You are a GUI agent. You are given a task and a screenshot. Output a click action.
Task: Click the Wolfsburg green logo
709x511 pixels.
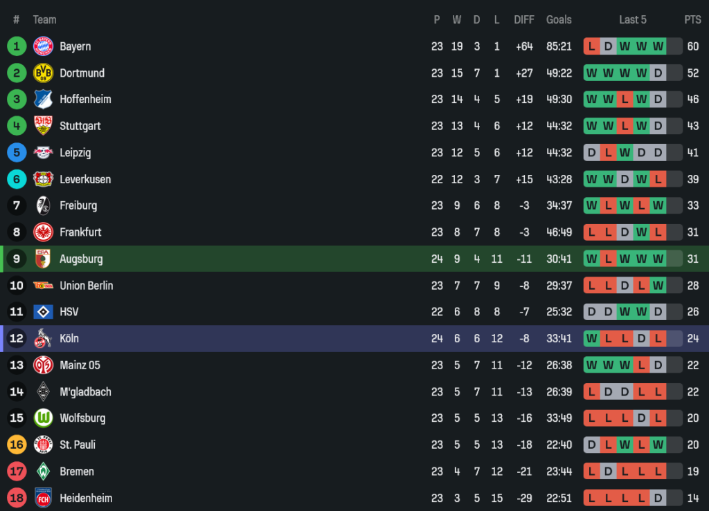click(43, 418)
